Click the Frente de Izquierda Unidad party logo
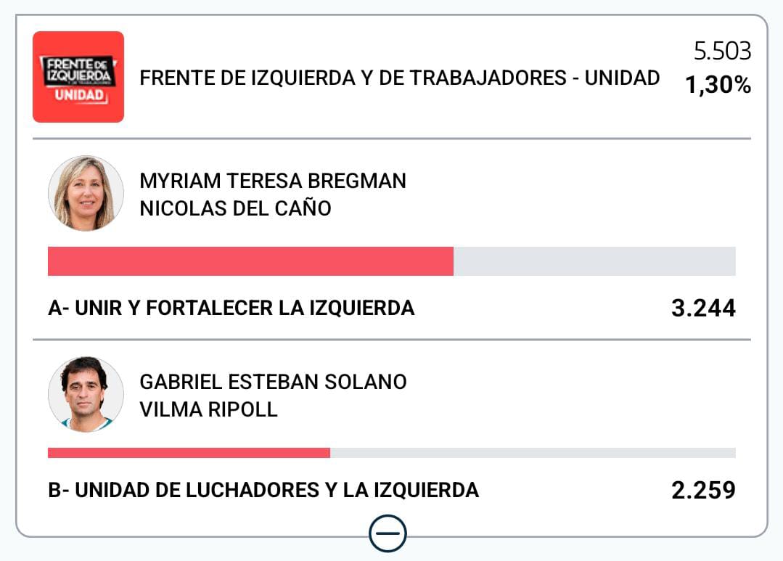The height and width of the screenshot is (561, 783). pos(78,77)
